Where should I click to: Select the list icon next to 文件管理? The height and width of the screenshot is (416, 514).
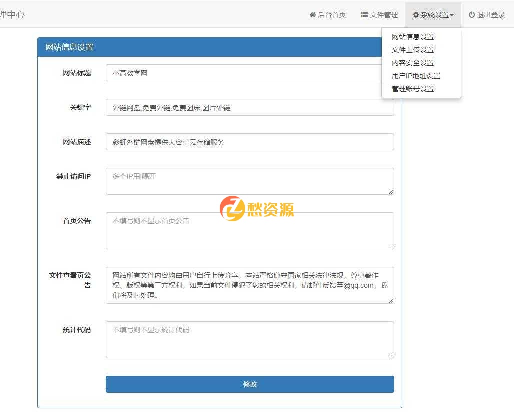tap(364, 15)
